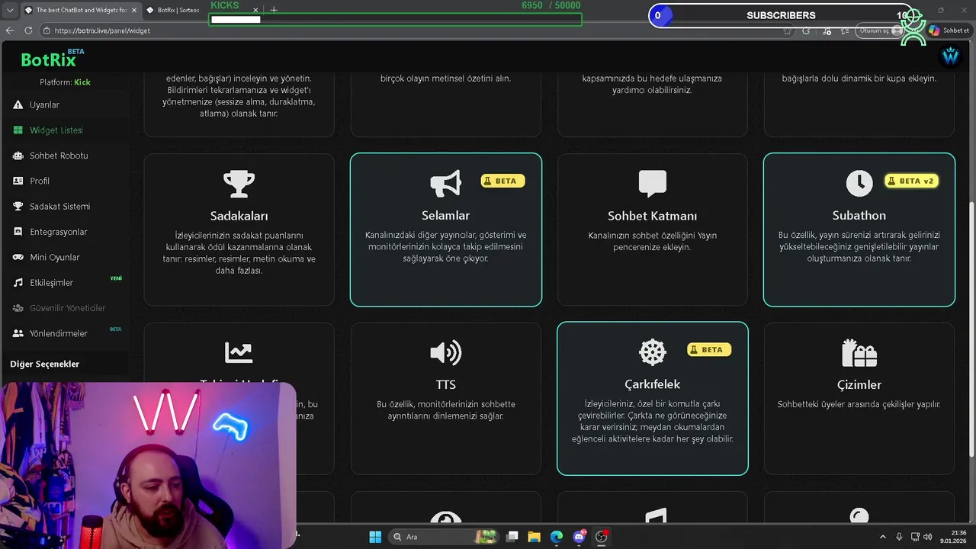Click the Widget Listesi grid icon
The height and width of the screenshot is (549, 976).
pos(18,130)
